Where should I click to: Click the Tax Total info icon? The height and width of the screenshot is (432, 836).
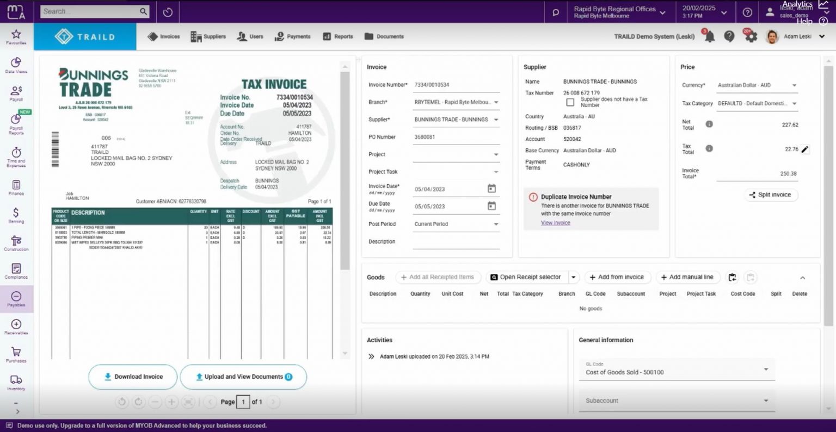tap(709, 148)
